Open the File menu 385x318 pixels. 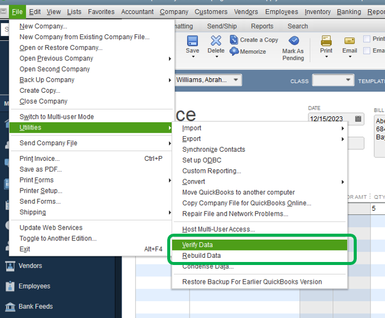click(17, 12)
